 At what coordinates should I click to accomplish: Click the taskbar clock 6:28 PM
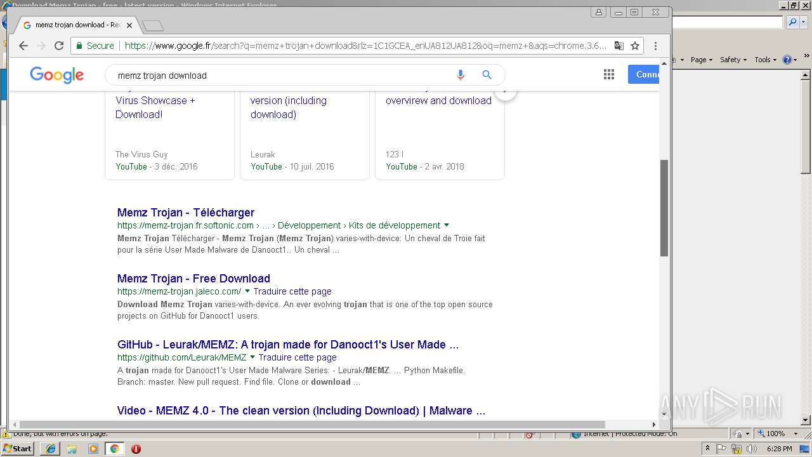[x=779, y=449]
